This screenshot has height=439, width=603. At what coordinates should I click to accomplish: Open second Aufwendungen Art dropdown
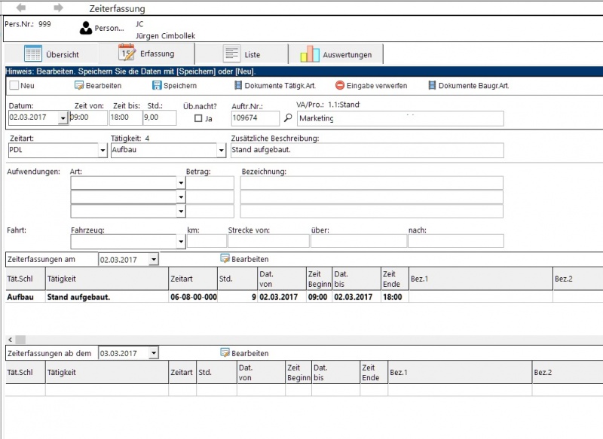point(181,197)
